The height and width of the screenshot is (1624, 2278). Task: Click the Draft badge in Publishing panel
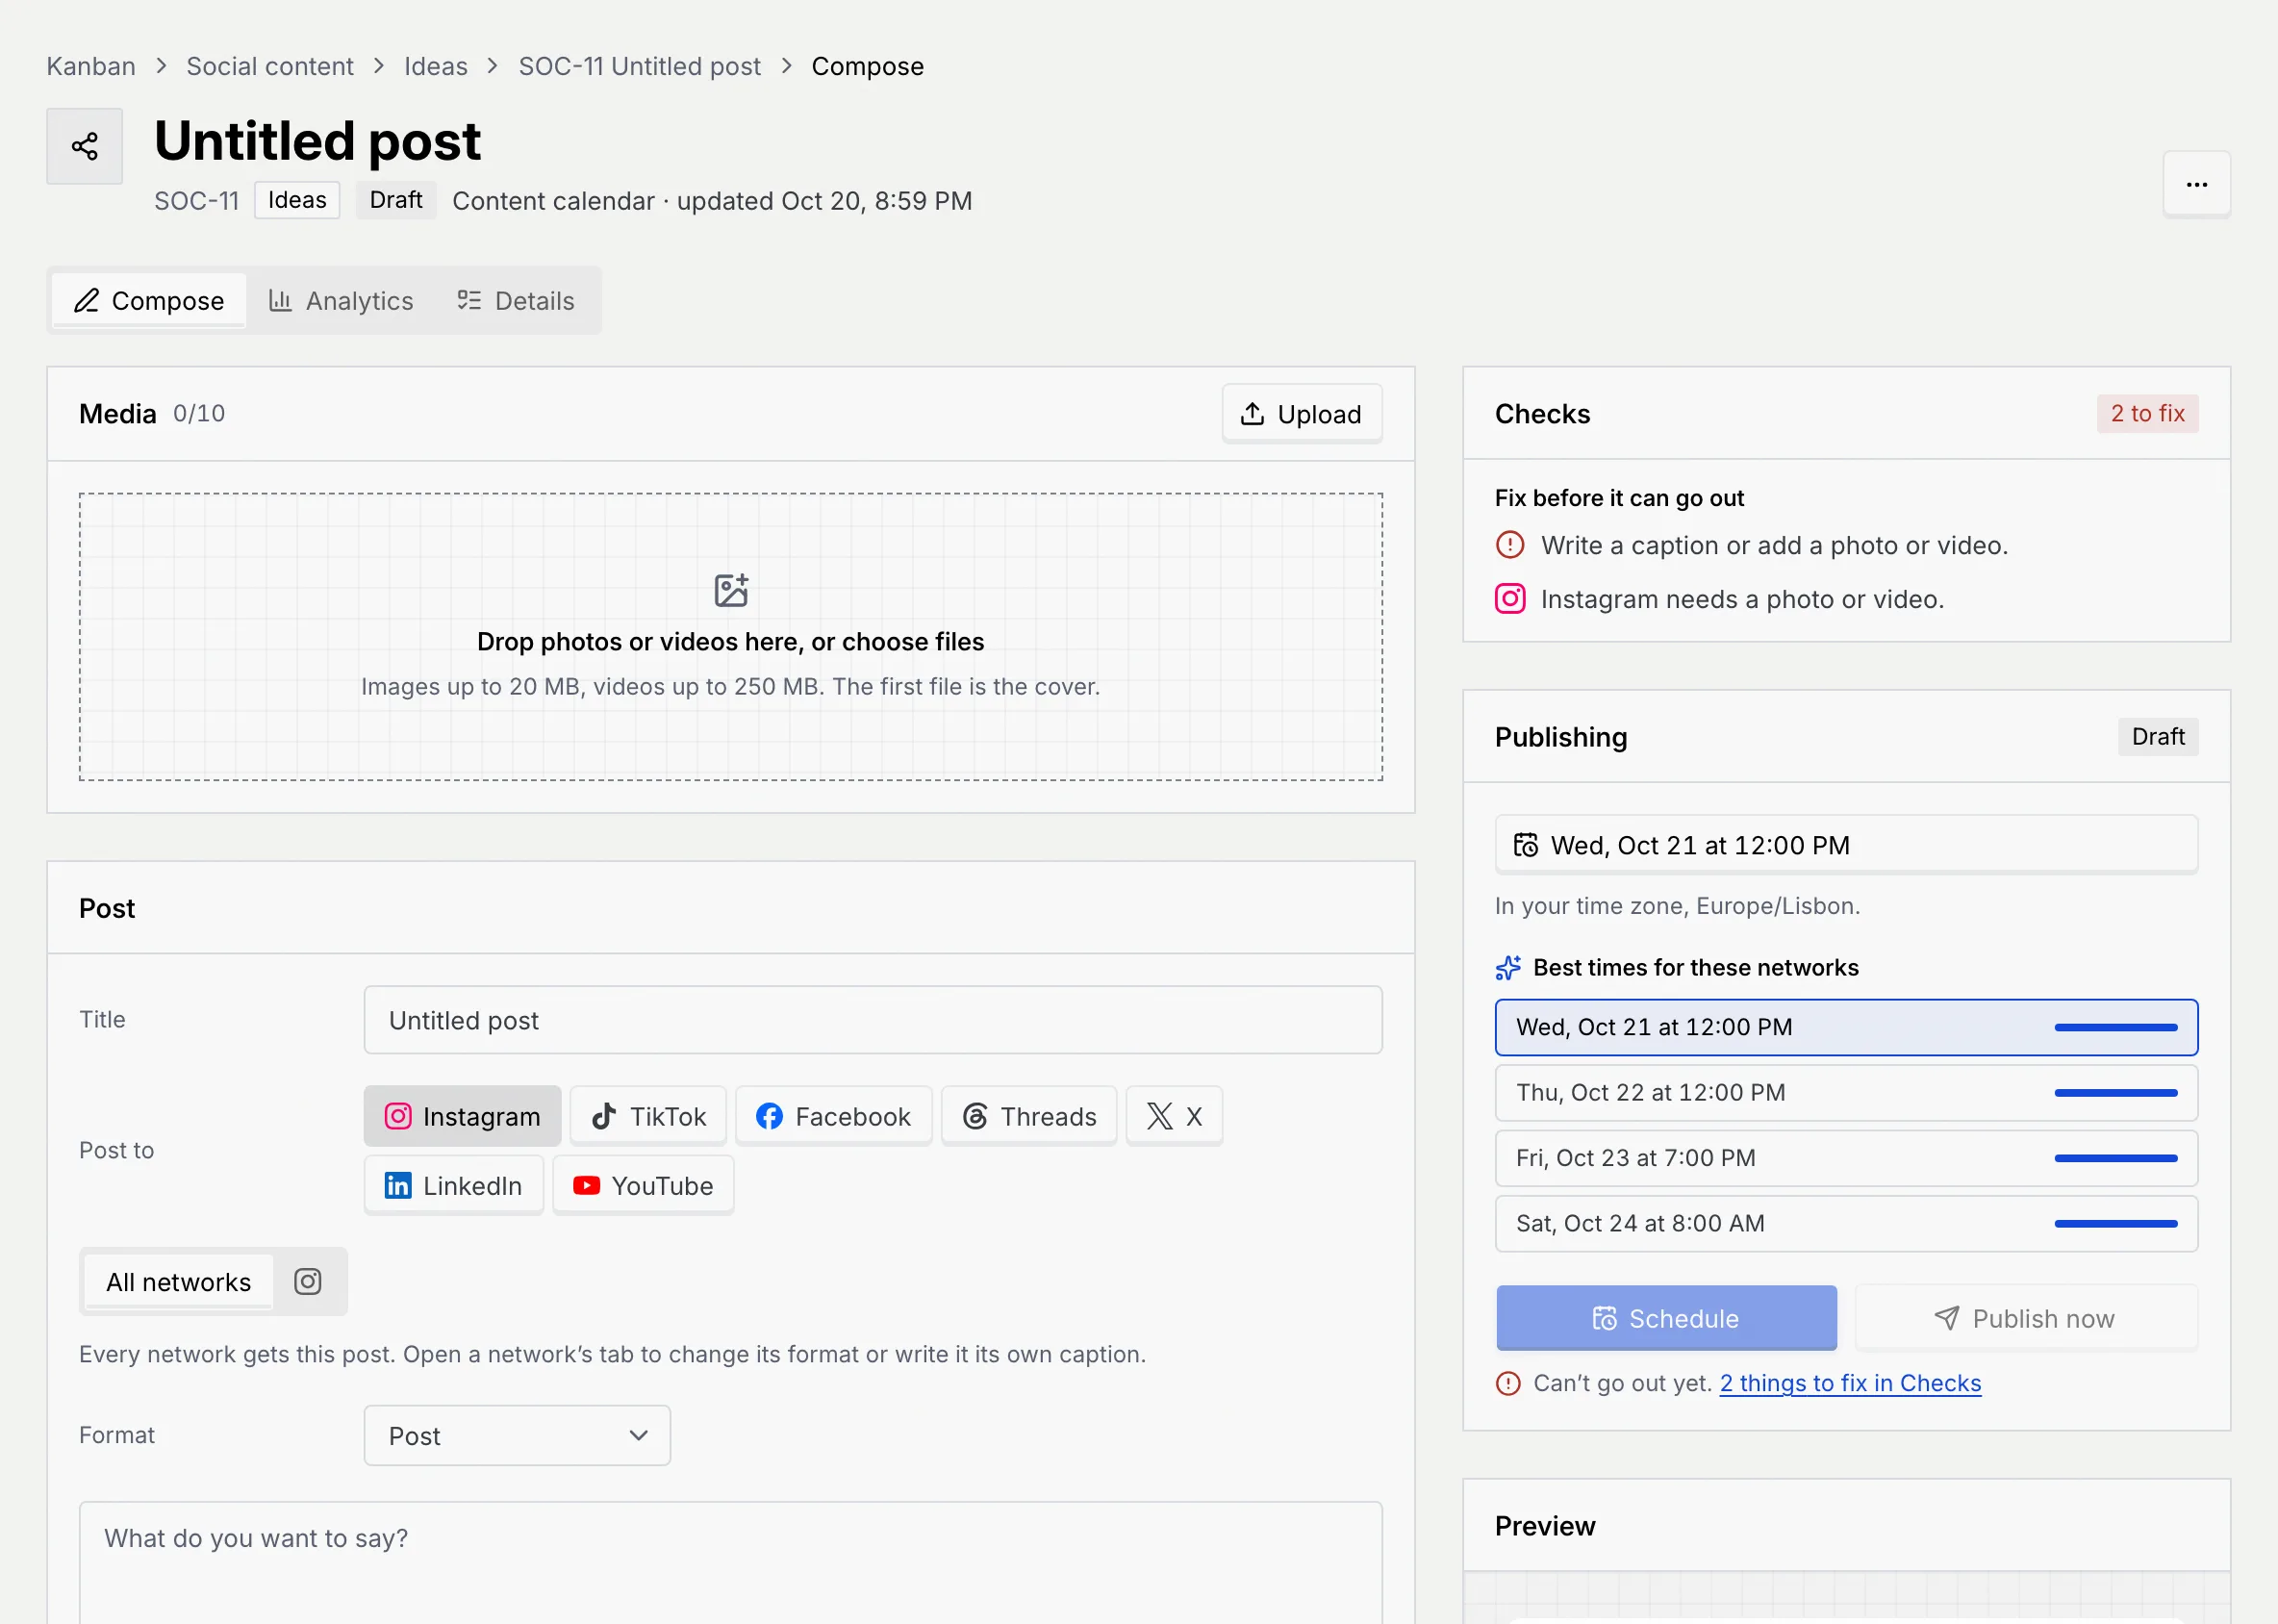click(2158, 737)
